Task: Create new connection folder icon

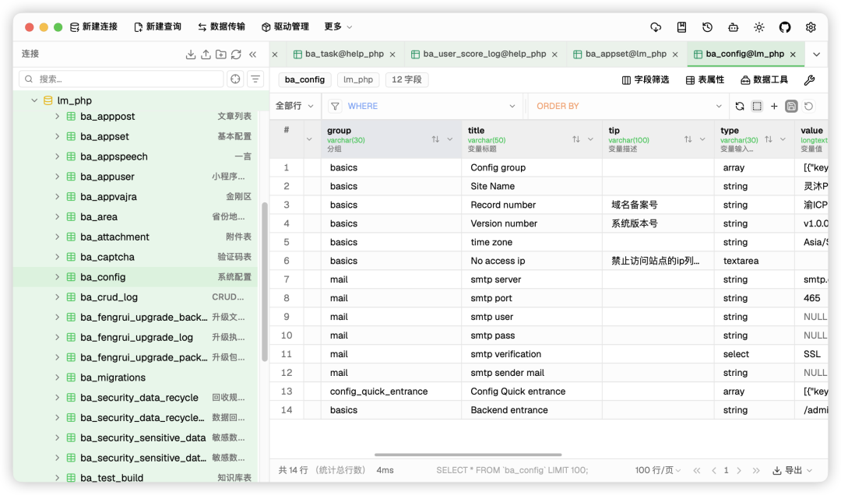Action: [221, 54]
